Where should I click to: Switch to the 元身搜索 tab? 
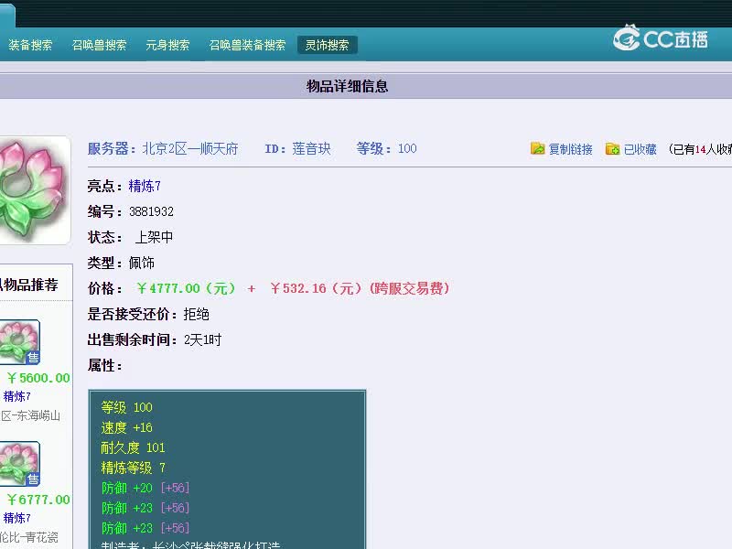pyautogui.click(x=167, y=45)
